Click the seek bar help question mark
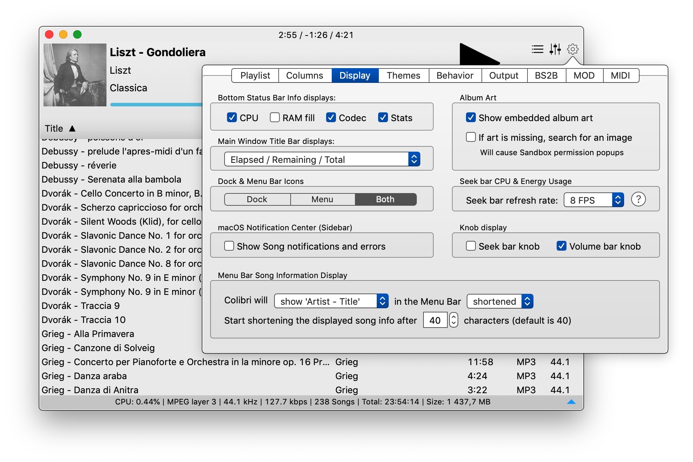Screen dimensions: 693x462 pos(638,200)
